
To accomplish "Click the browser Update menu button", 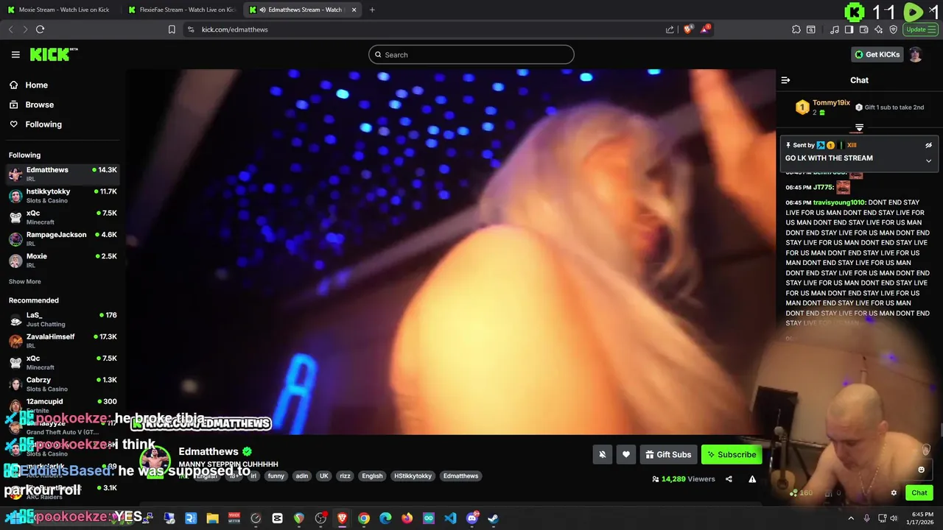I will coord(920,29).
